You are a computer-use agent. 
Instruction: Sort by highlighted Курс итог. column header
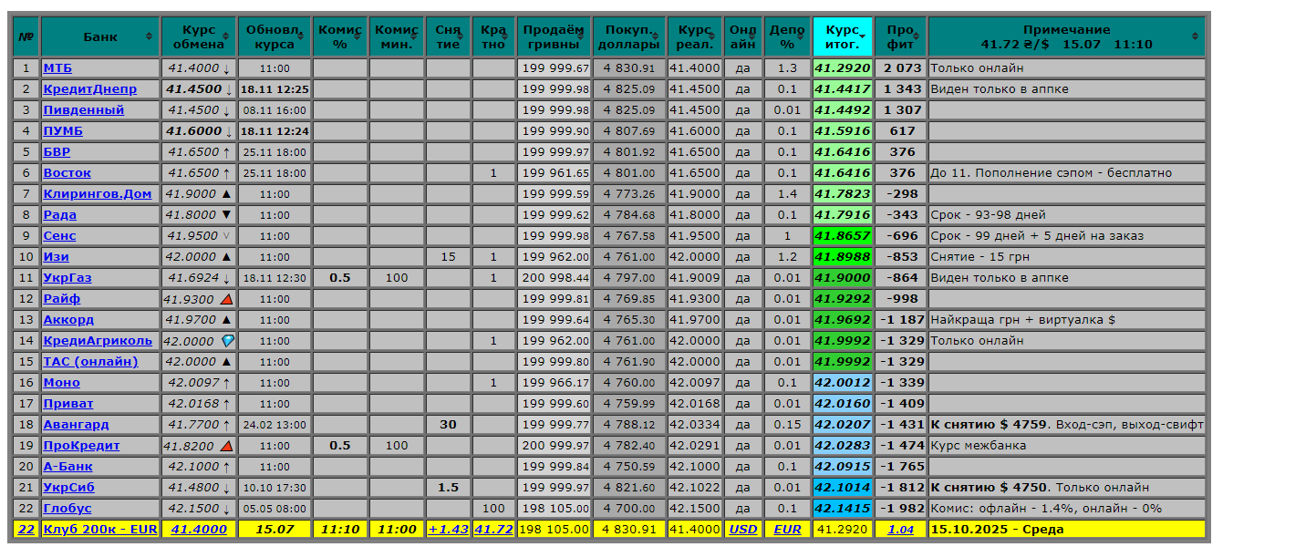click(843, 36)
